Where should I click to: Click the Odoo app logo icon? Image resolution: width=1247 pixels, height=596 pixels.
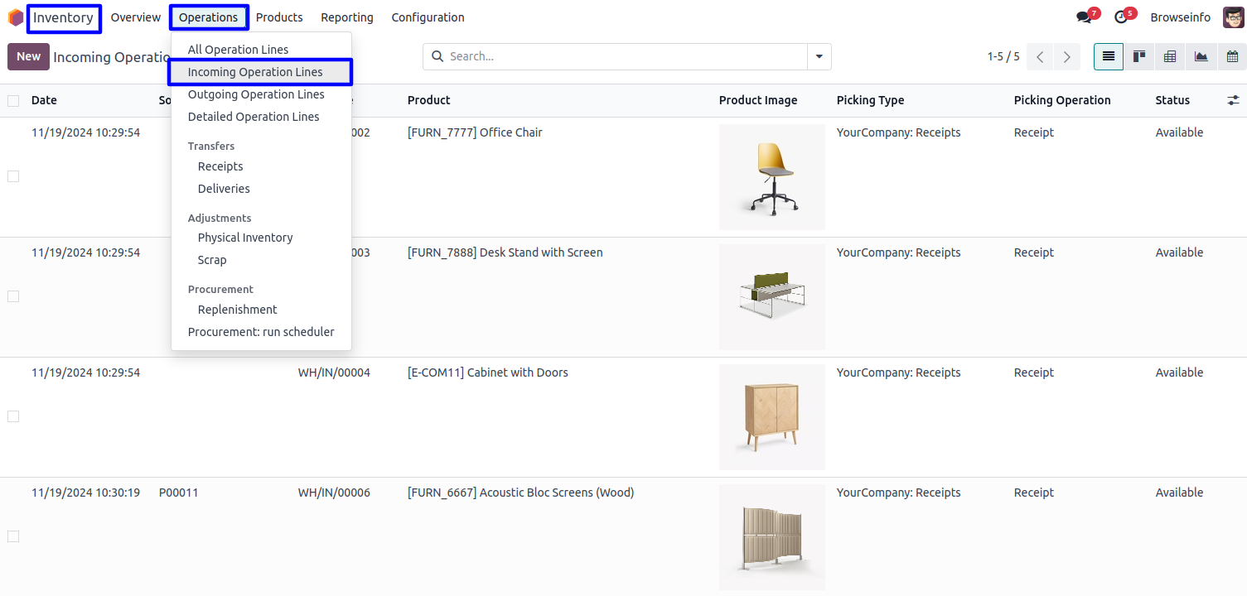click(x=16, y=17)
